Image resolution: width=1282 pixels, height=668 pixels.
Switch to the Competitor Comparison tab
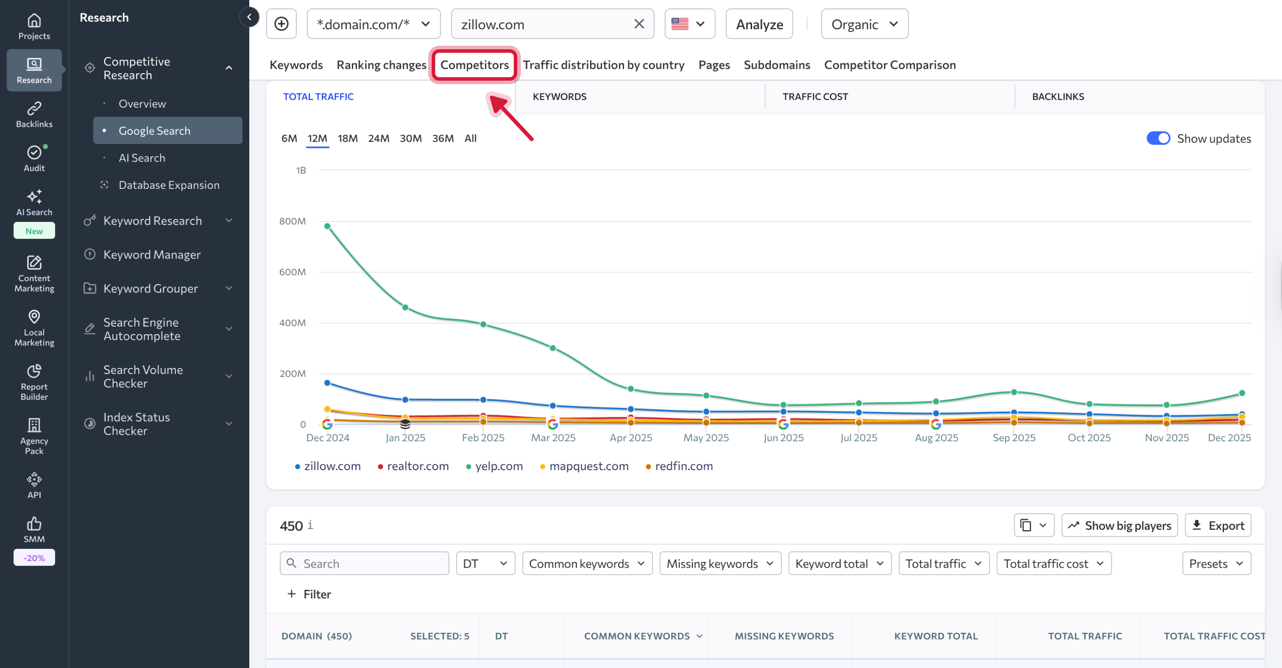click(889, 65)
